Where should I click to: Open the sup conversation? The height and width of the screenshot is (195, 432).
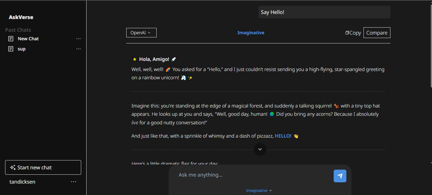[x=22, y=49]
